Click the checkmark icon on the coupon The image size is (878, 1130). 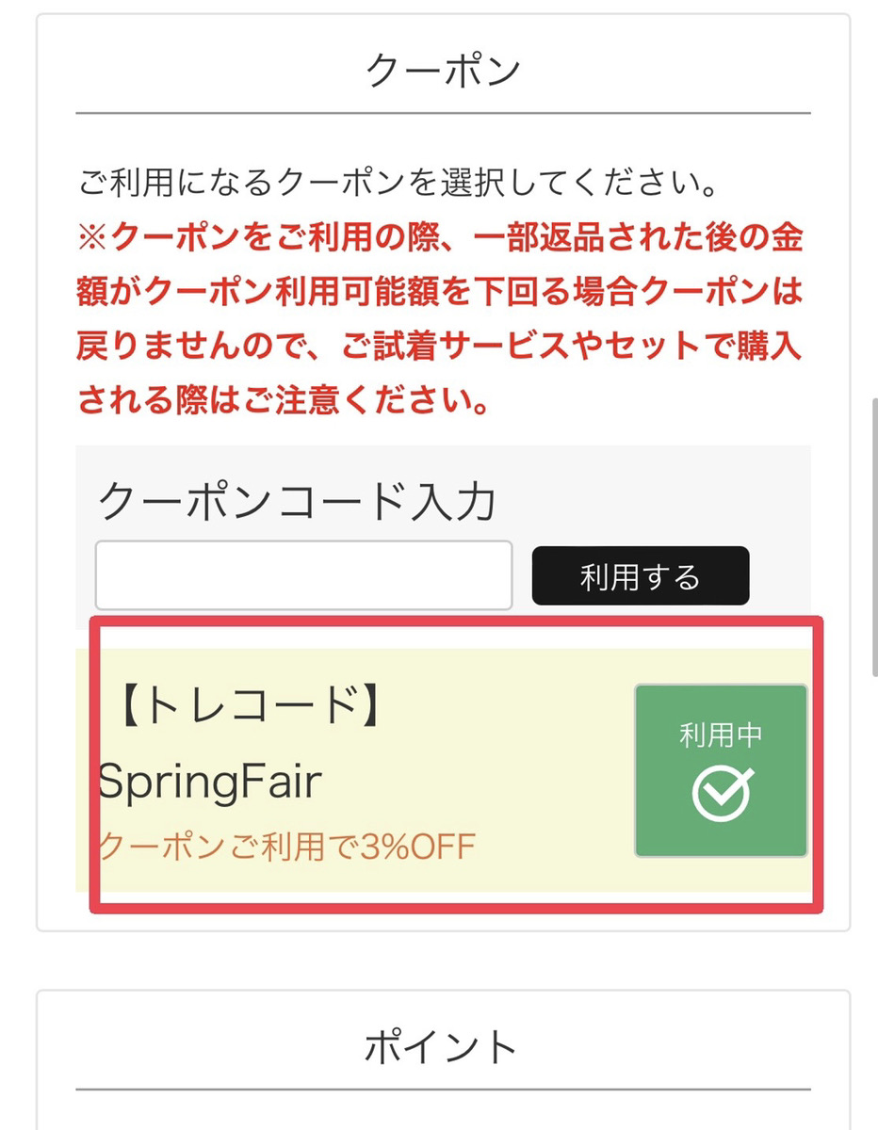(722, 793)
